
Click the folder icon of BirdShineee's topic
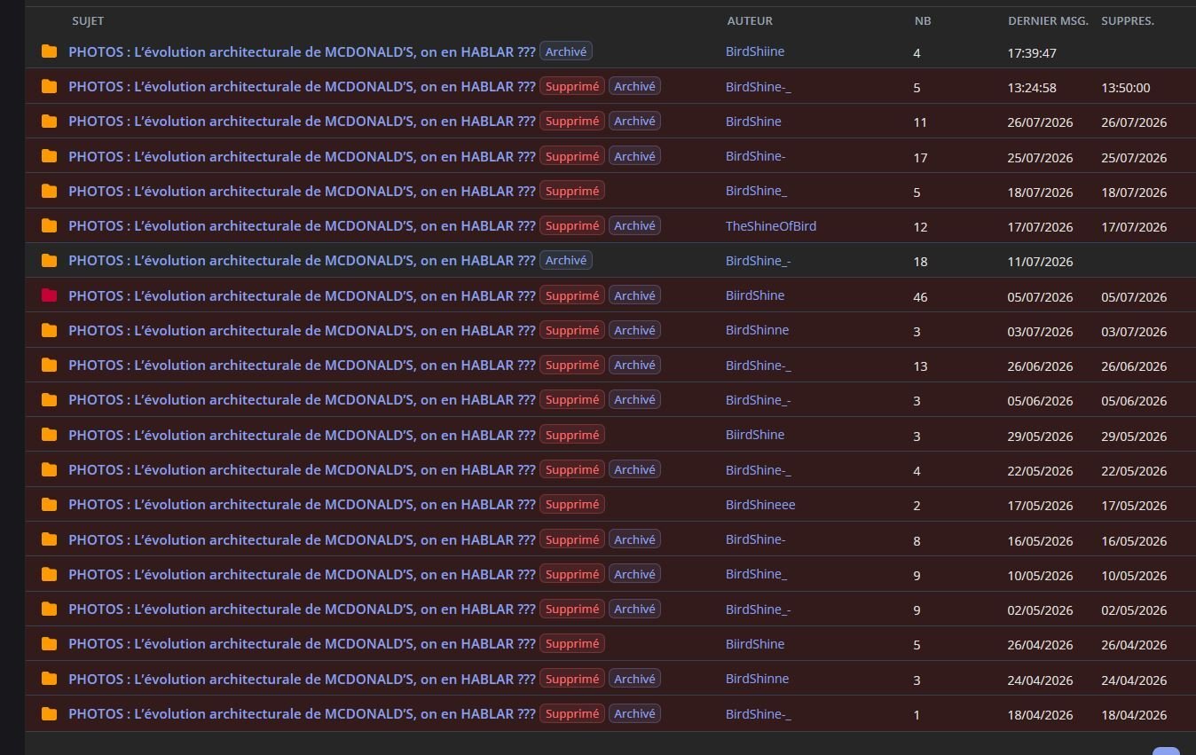coord(49,504)
